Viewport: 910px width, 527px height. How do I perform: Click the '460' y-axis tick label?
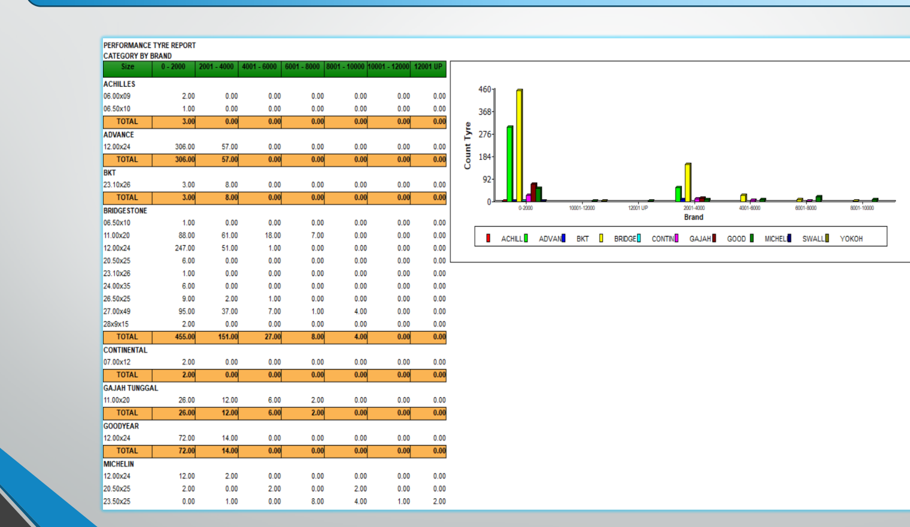[484, 89]
